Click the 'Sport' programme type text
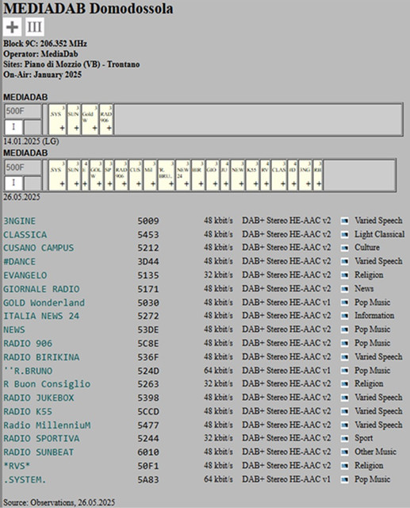 click(x=364, y=438)
